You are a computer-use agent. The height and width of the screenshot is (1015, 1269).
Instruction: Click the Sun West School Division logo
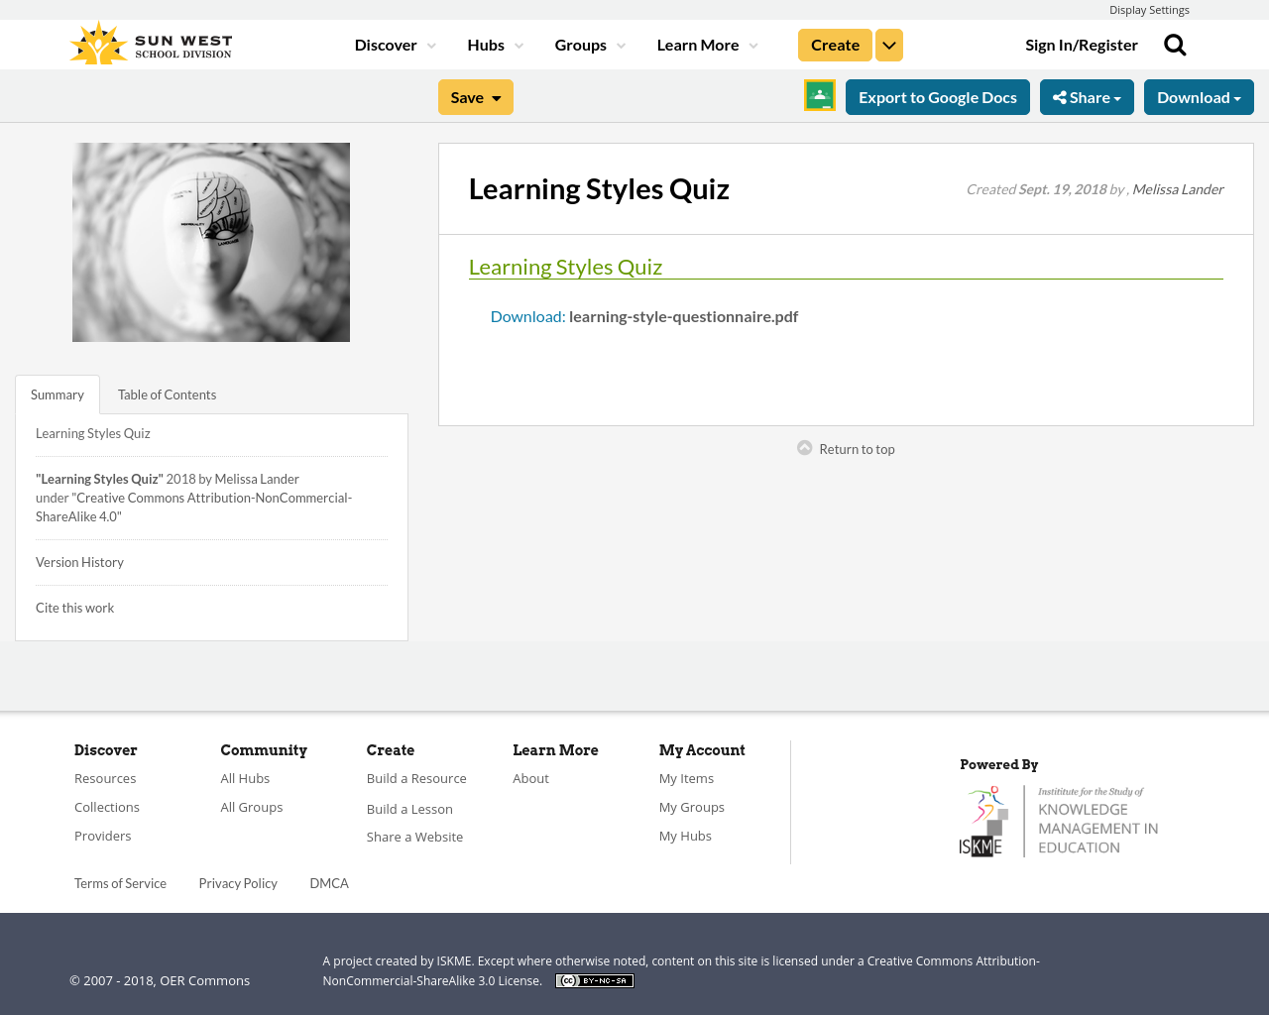[150, 42]
